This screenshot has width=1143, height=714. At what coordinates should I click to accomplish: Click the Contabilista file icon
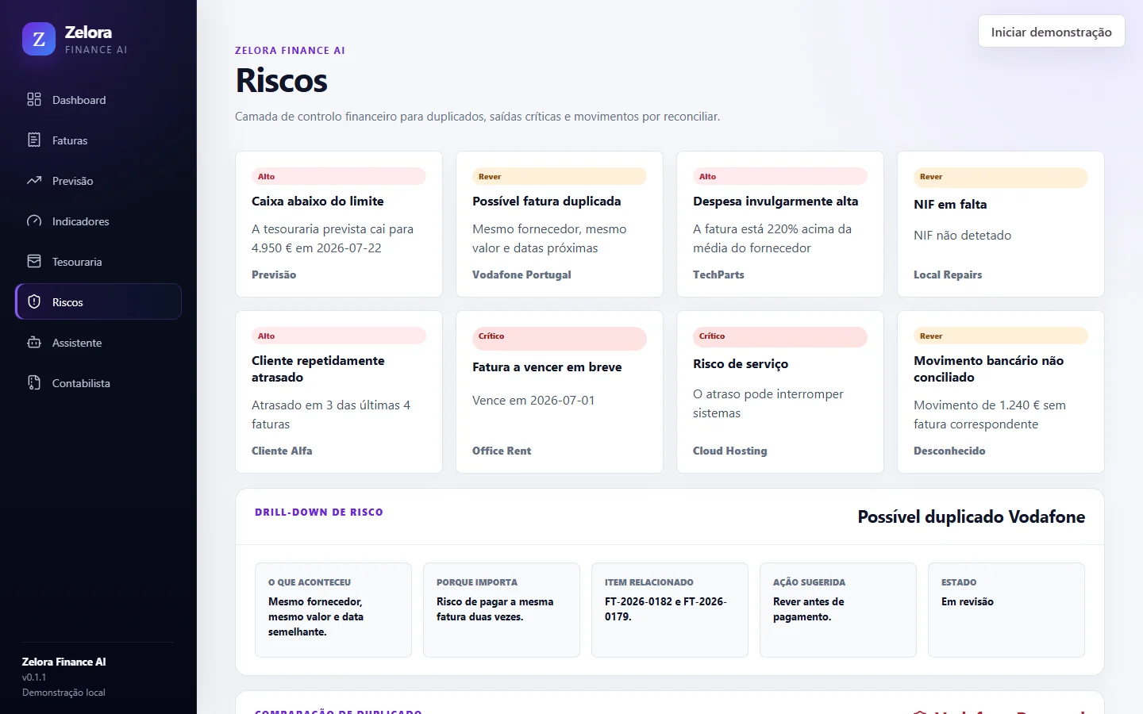tap(34, 382)
